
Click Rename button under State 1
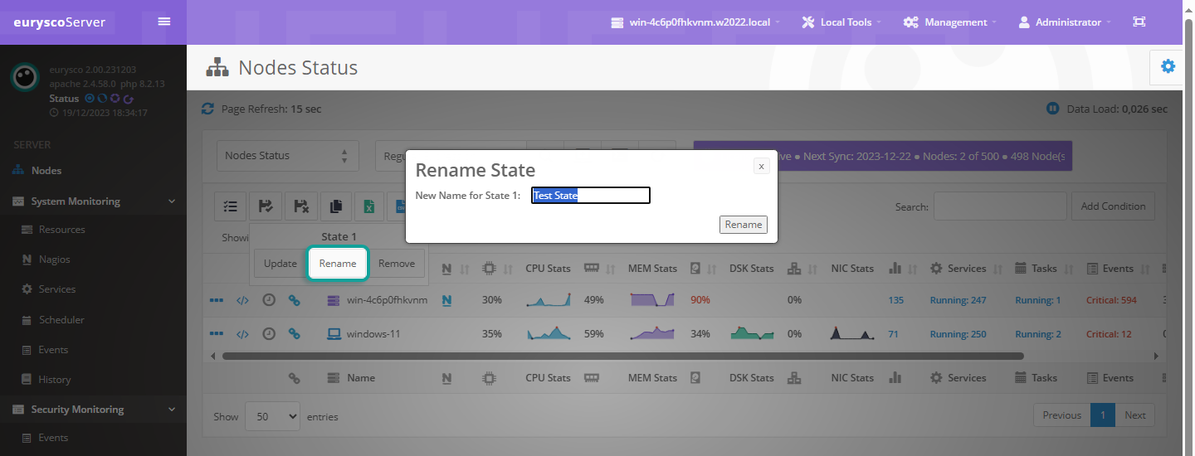[338, 264]
